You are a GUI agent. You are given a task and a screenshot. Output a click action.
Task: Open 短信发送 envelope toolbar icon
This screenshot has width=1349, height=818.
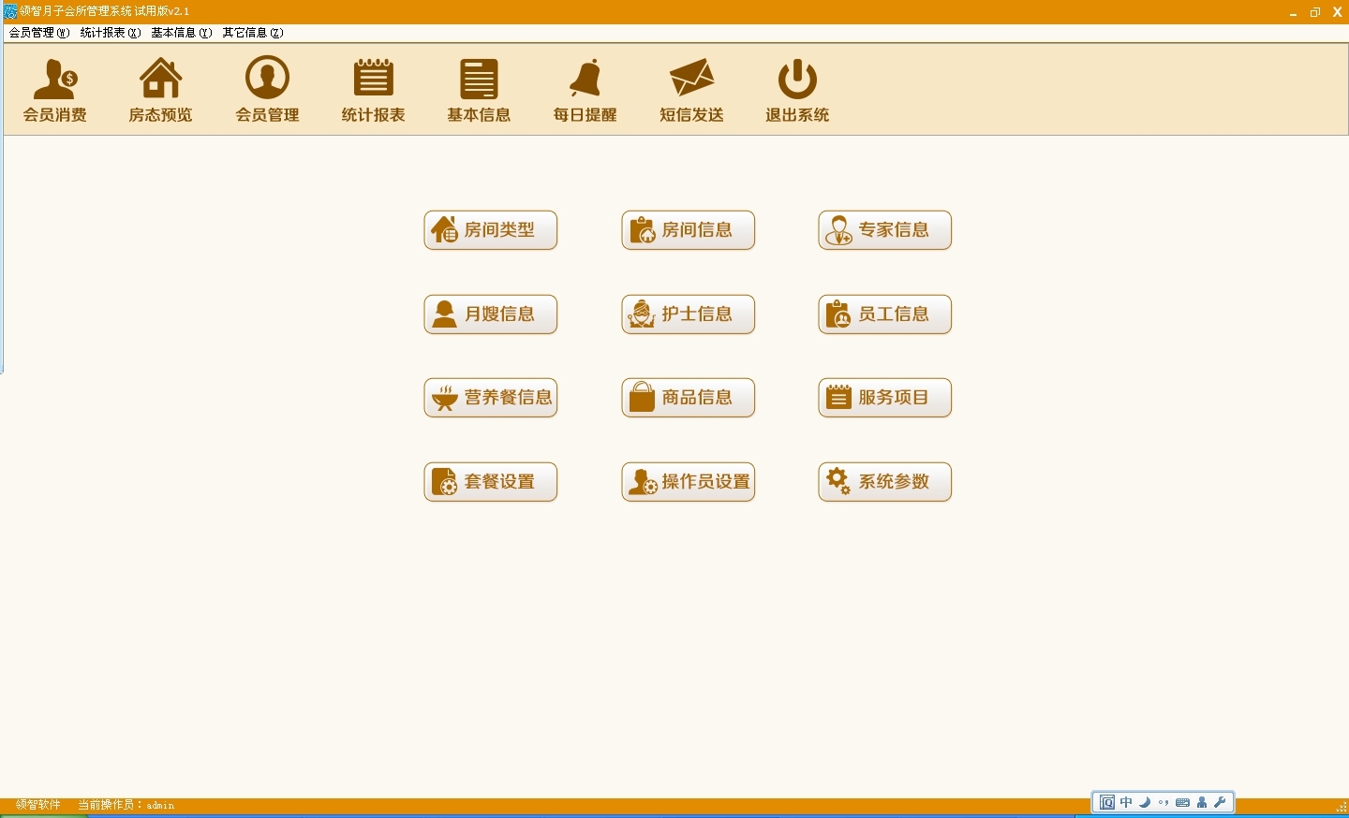click(x=691, y=90)
